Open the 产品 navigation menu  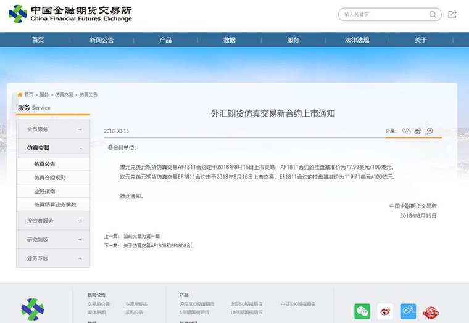click(165, 39)
